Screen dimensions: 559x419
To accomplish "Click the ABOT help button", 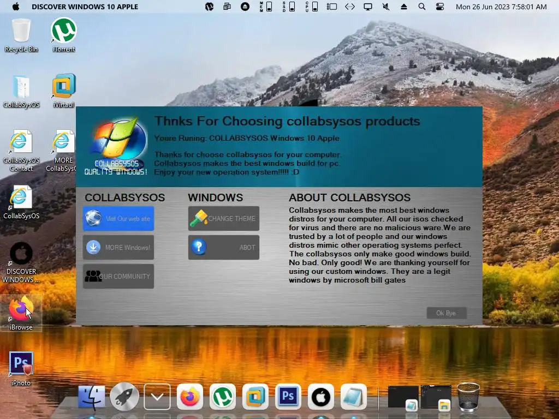I will [x=223, y=247].
